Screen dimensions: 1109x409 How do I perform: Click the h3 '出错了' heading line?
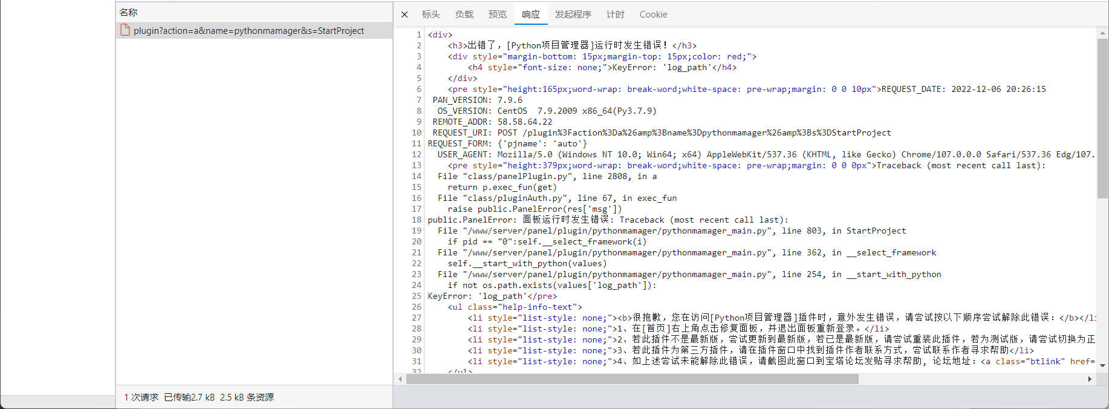click(x=572, y=45)
